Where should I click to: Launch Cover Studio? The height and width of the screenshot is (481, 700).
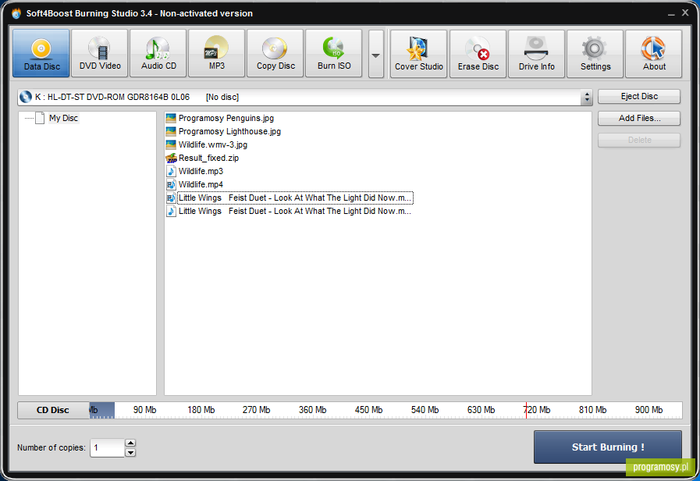click(x=419, y=54)
